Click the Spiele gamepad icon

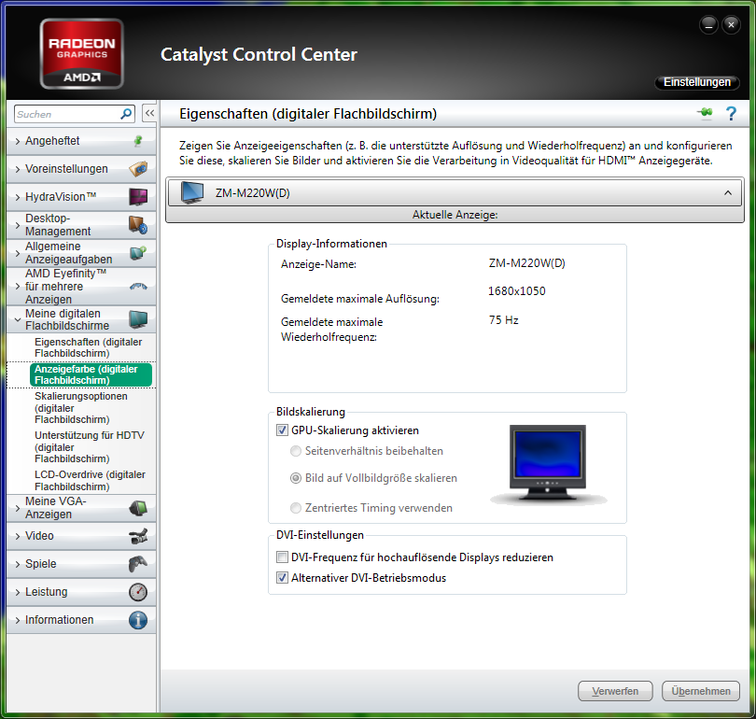point(138,564)
